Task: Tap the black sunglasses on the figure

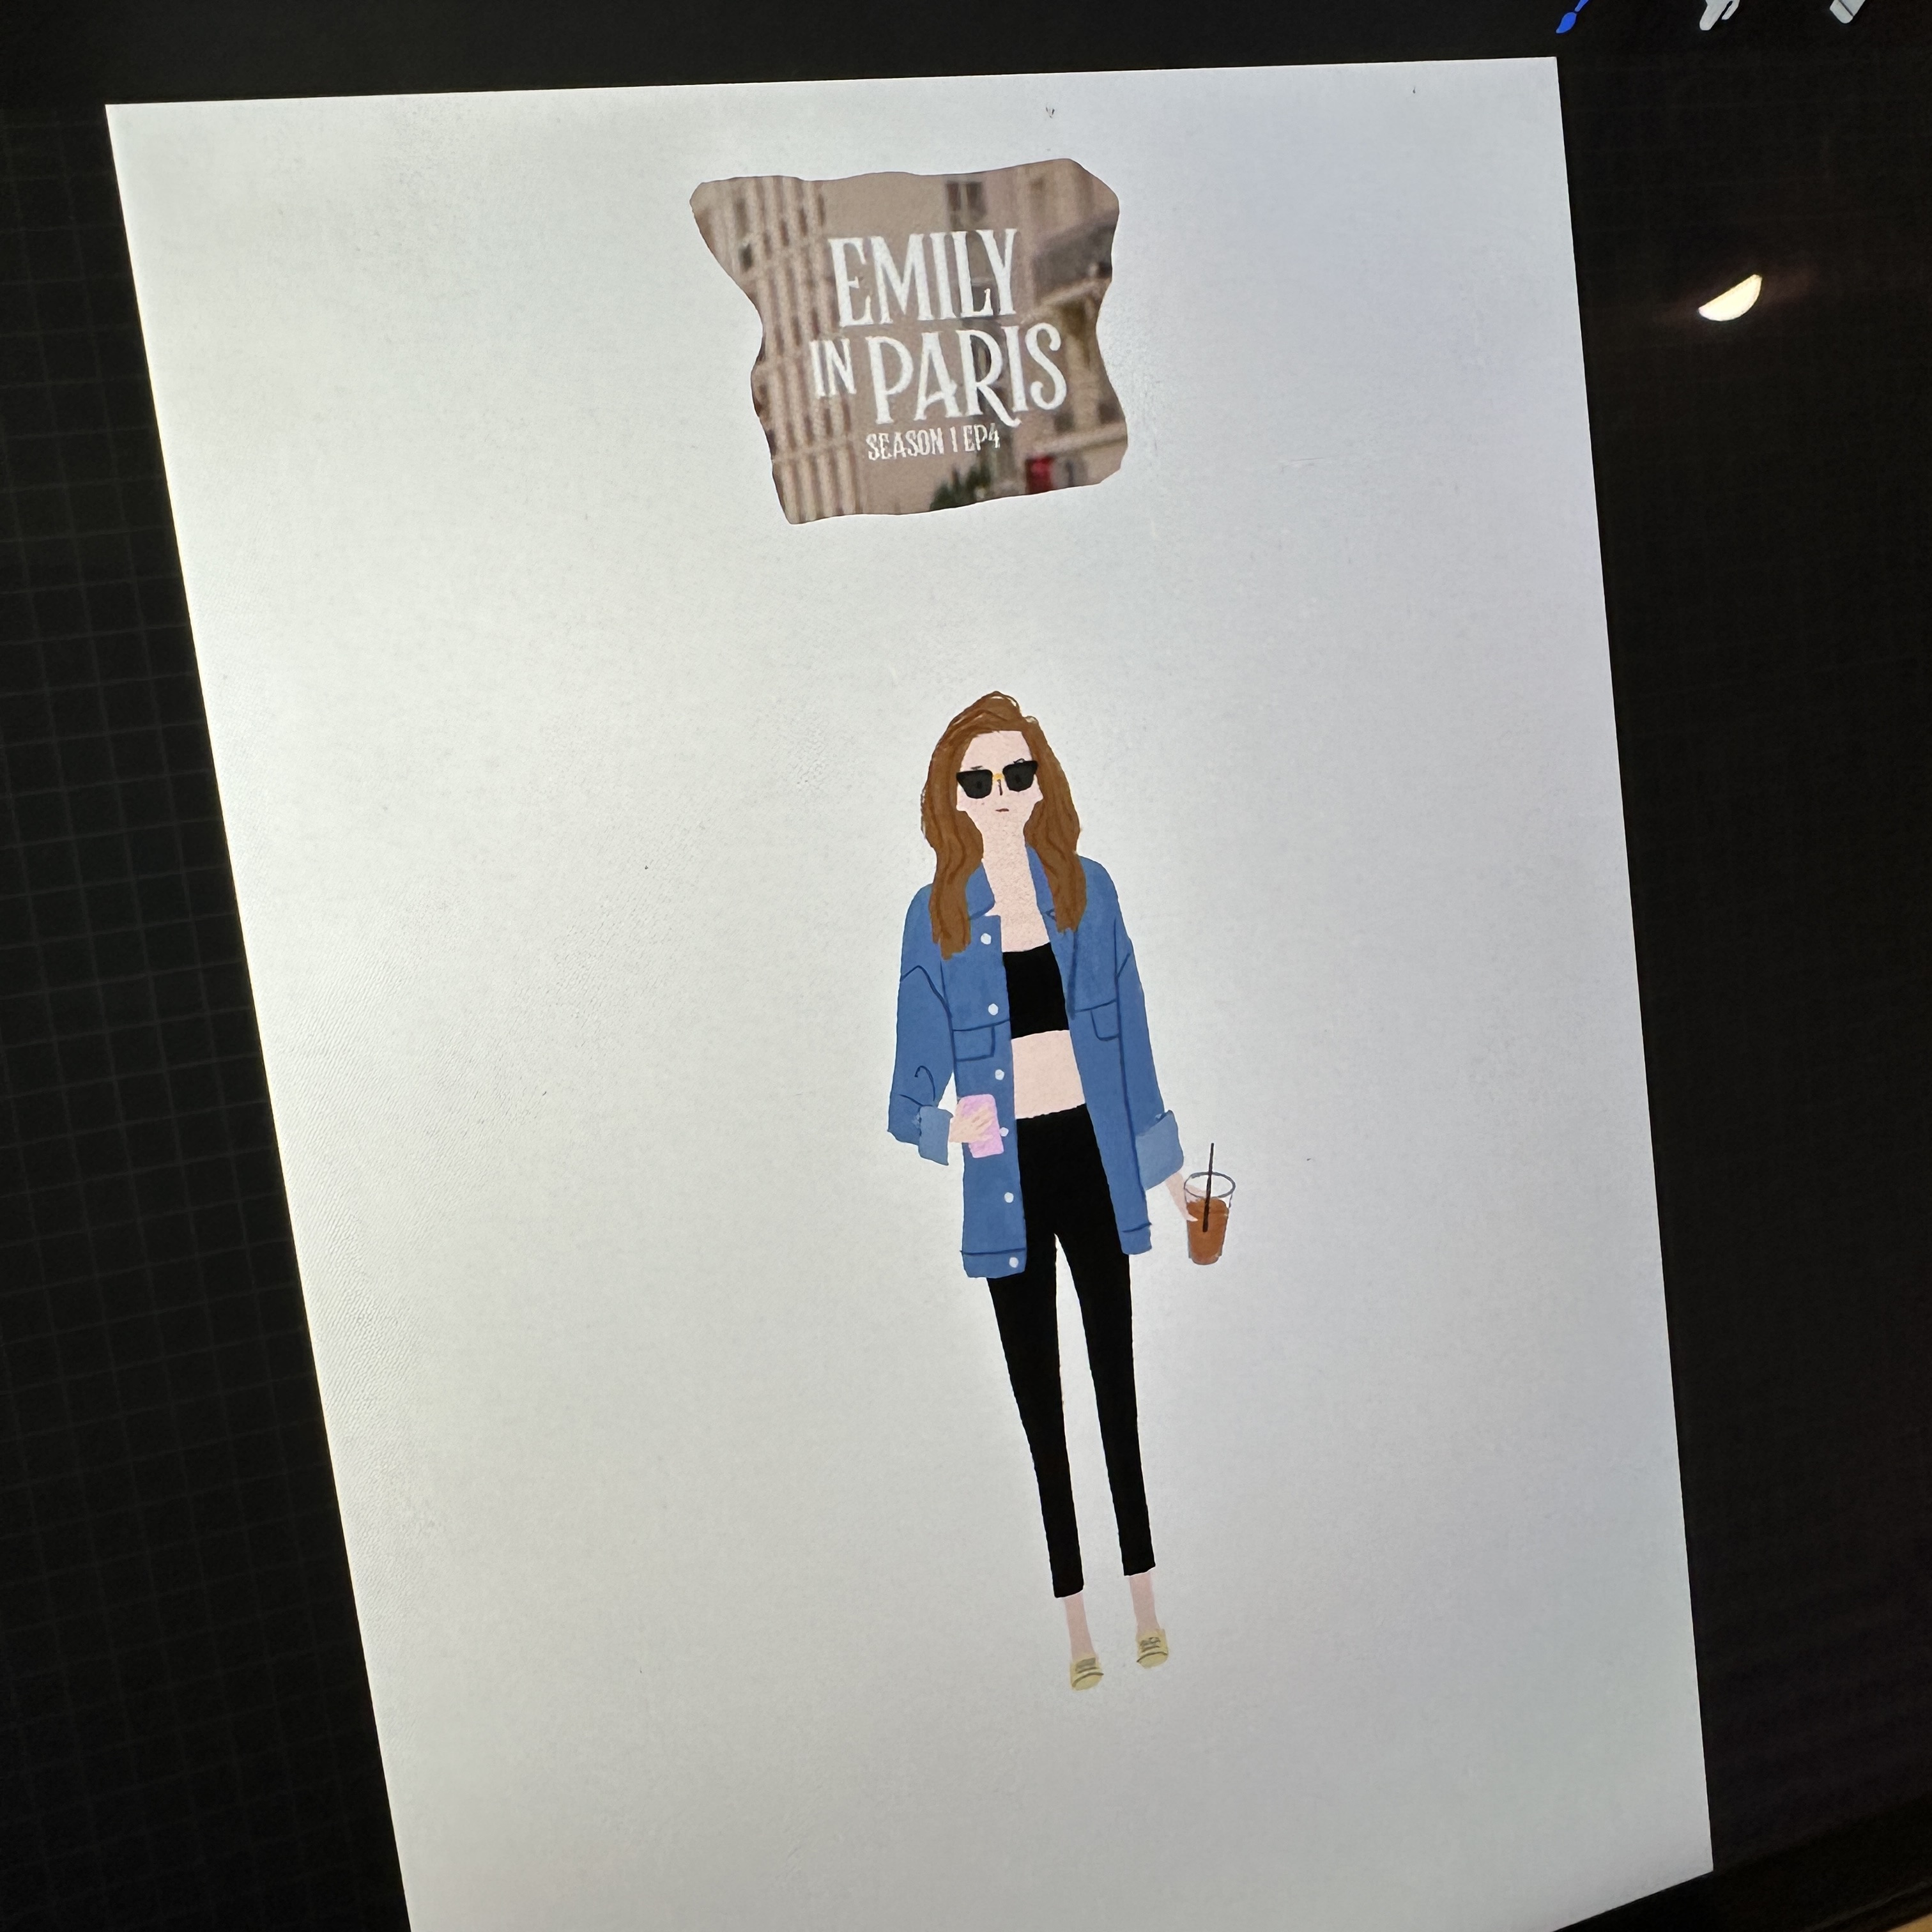Action: (x=997, y=779)
